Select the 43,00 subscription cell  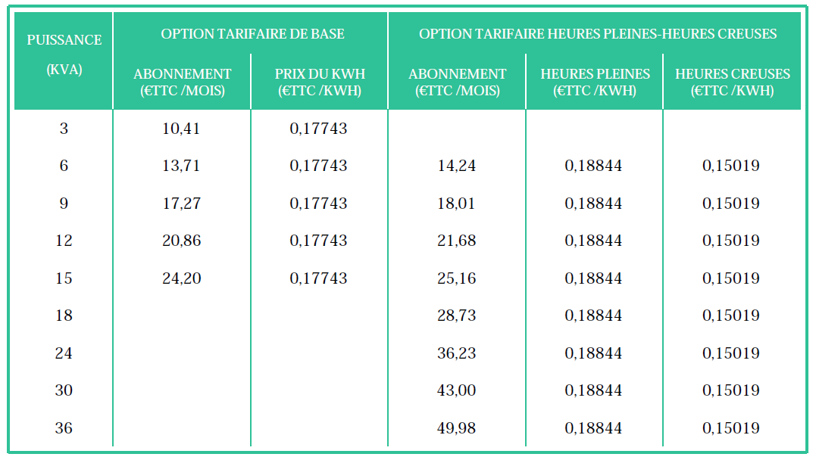pyautogui.click(x=457, y=390)
